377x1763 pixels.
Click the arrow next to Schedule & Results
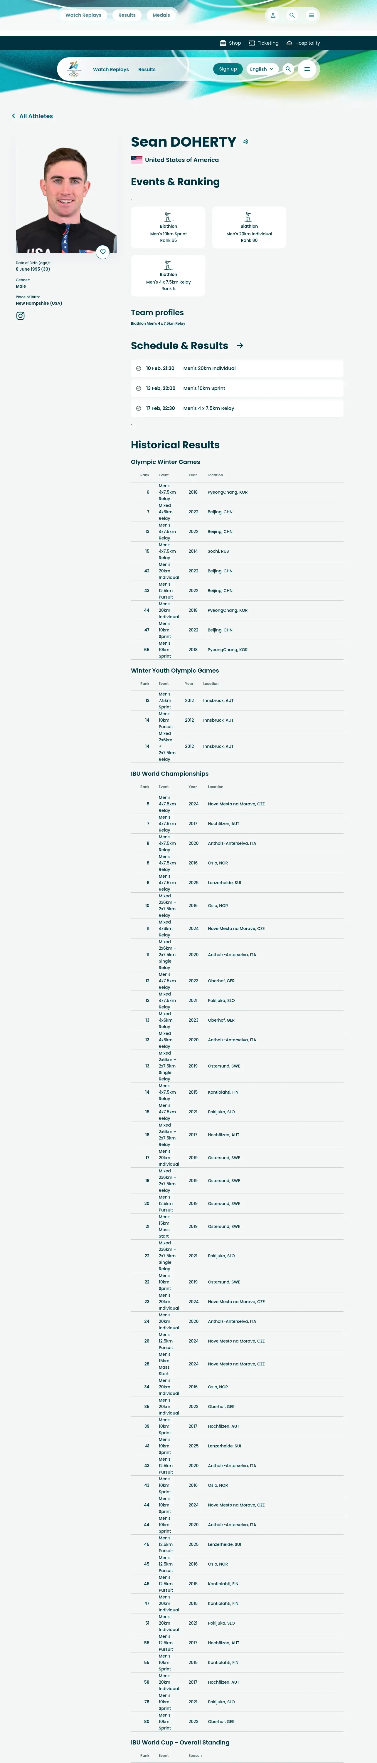click(240, 346)
